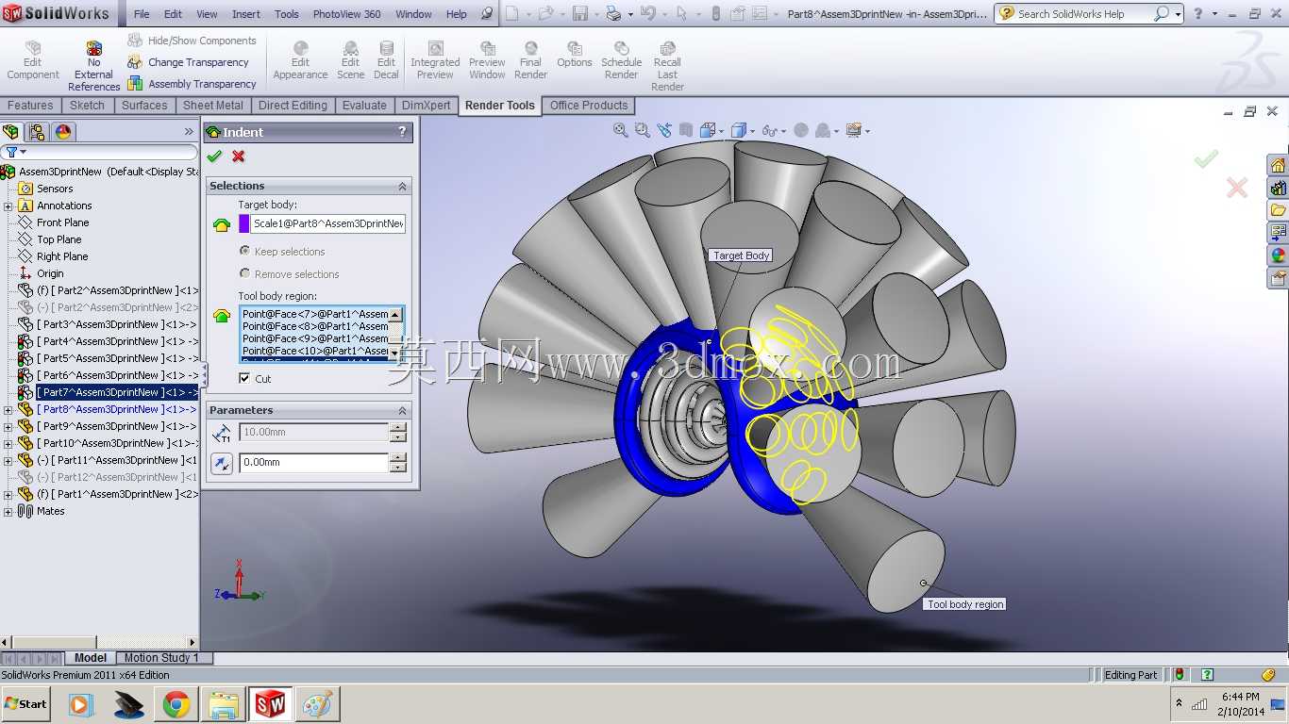The width and height of the screenshot is (1289, 724).
Task: Click the reverse direction button beside 0.00mm
Action: 222,463
